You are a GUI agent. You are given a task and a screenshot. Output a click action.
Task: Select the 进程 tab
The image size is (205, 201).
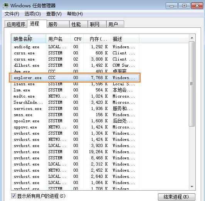point(37,24)
